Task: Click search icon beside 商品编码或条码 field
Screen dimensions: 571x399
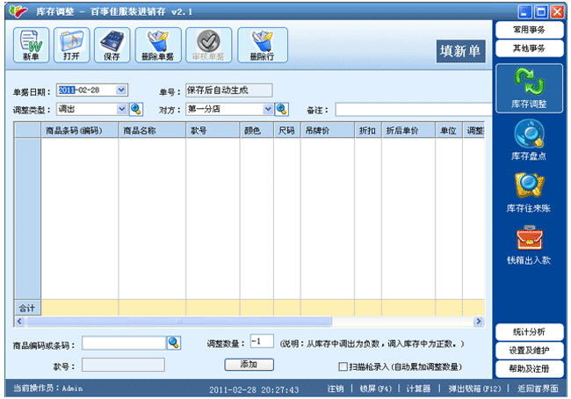Action: tap(174, 343)
